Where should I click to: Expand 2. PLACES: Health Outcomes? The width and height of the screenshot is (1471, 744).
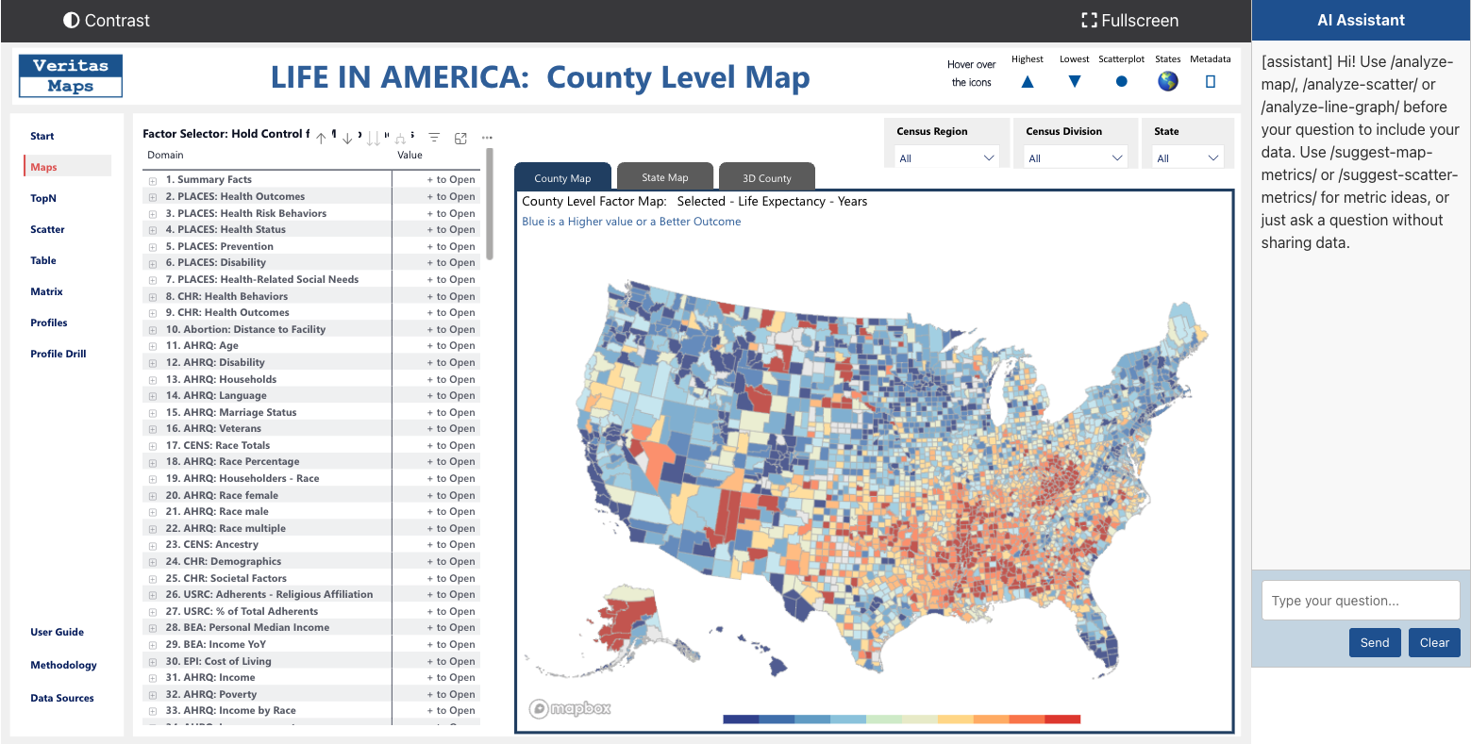(x=152, y=197)
